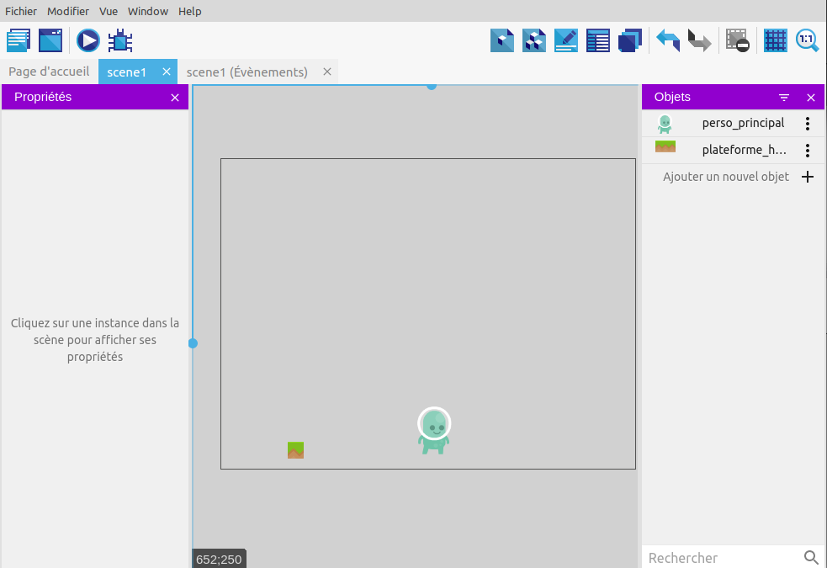Open the three-dot menu for the plateforme object
This screenshot has width=827, height=568.
pos(808,151)
